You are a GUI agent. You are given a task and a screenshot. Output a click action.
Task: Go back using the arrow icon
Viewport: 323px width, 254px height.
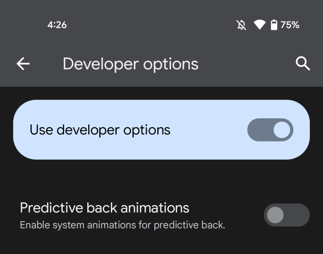pos(23,64)
